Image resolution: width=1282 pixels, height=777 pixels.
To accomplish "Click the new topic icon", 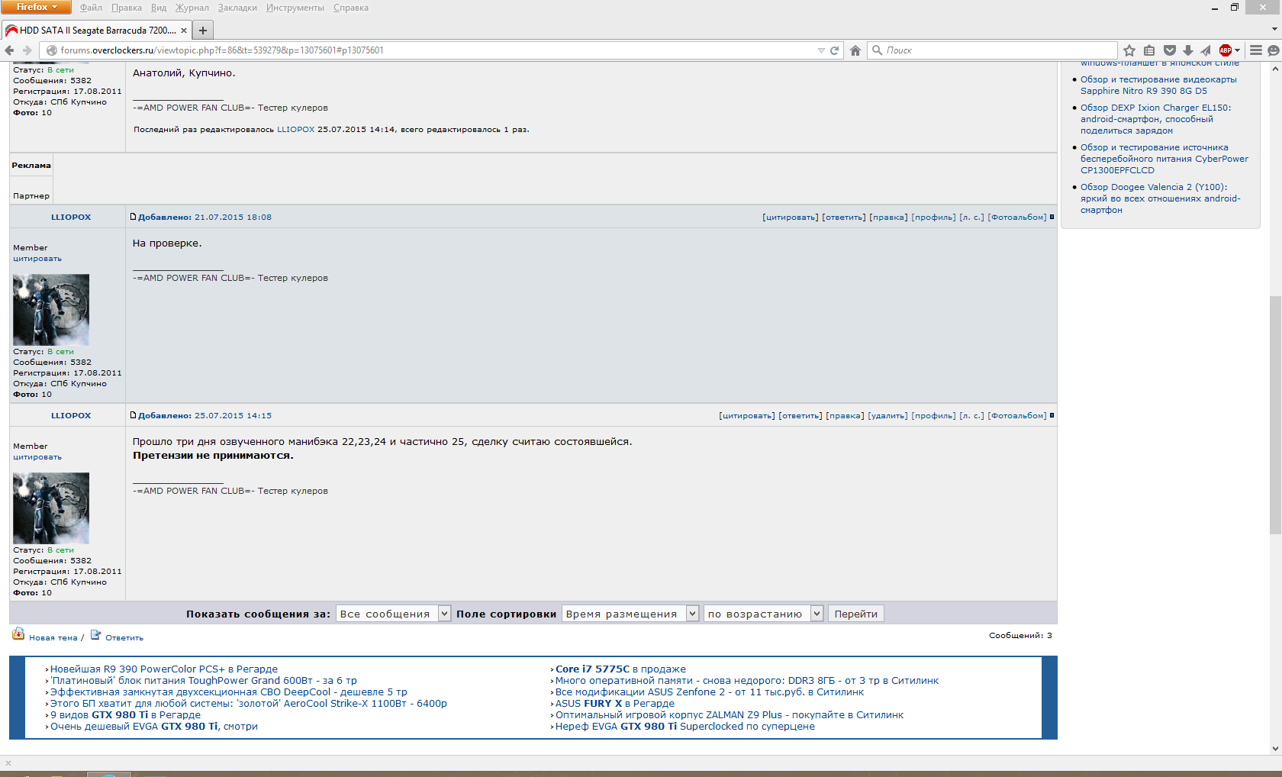I will [18, 634].
